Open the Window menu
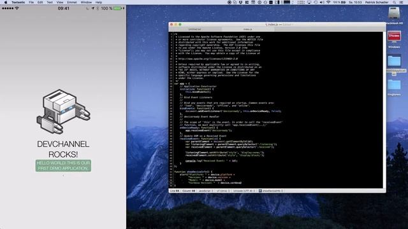408x229 pixels. (x=86, y=3)
